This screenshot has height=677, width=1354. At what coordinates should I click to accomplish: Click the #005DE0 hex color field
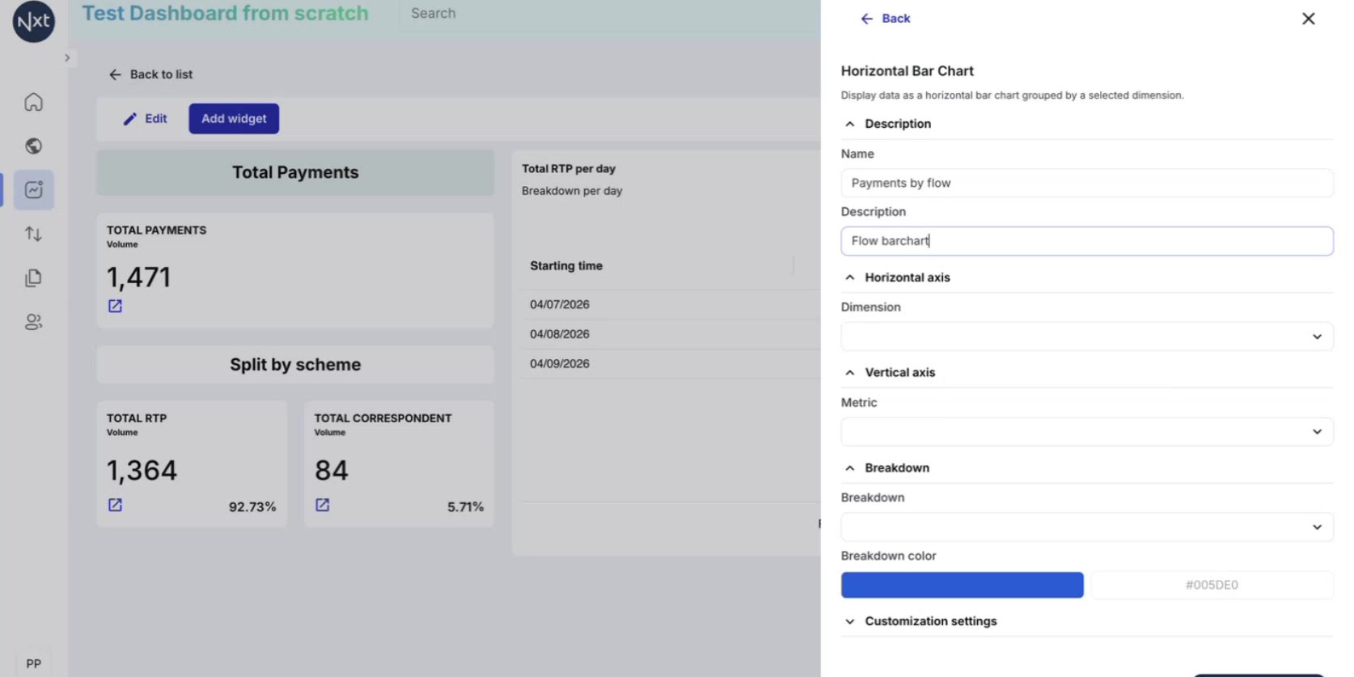[1211, 585]
